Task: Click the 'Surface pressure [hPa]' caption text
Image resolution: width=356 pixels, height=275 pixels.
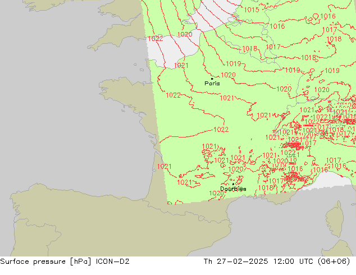Action: click(x=45, y=262)
